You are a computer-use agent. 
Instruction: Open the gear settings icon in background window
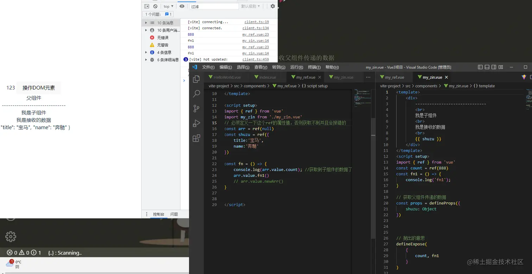tap(11, 236)
